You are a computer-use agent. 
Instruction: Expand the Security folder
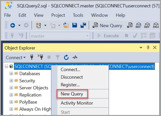[11, 80]
